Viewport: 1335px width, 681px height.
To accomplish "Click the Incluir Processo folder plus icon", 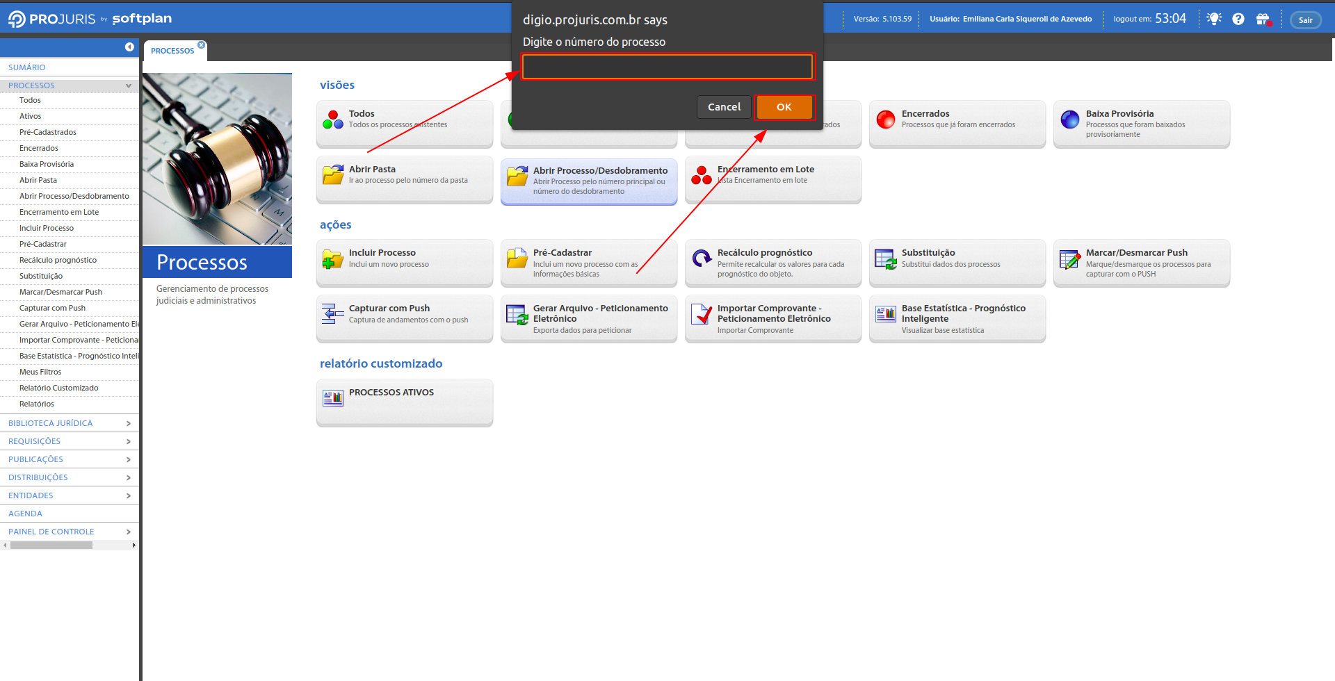I will coord(333,259).
